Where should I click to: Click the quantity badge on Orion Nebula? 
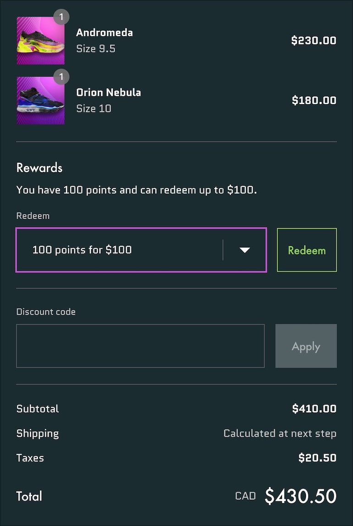pos(61,77)
